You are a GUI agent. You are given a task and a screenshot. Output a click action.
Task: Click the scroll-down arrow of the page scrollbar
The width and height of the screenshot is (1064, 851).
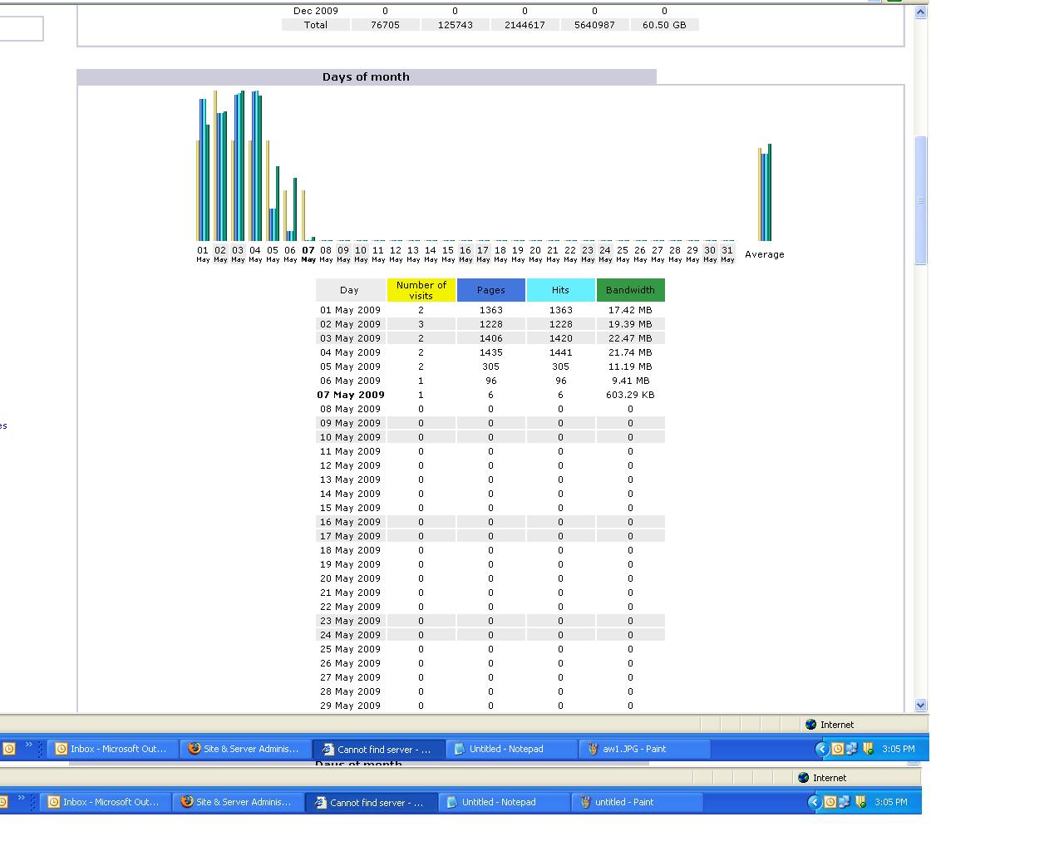(920, 705)
